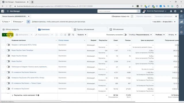The height and width of the screenshot is (103, 184).
Task: Click the tag label toolbar icon
Action: pyautogui.click(x=73, y=35)
